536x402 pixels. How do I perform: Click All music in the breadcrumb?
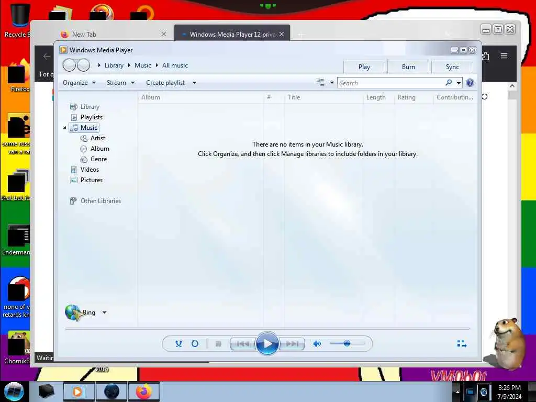[175, 65]
